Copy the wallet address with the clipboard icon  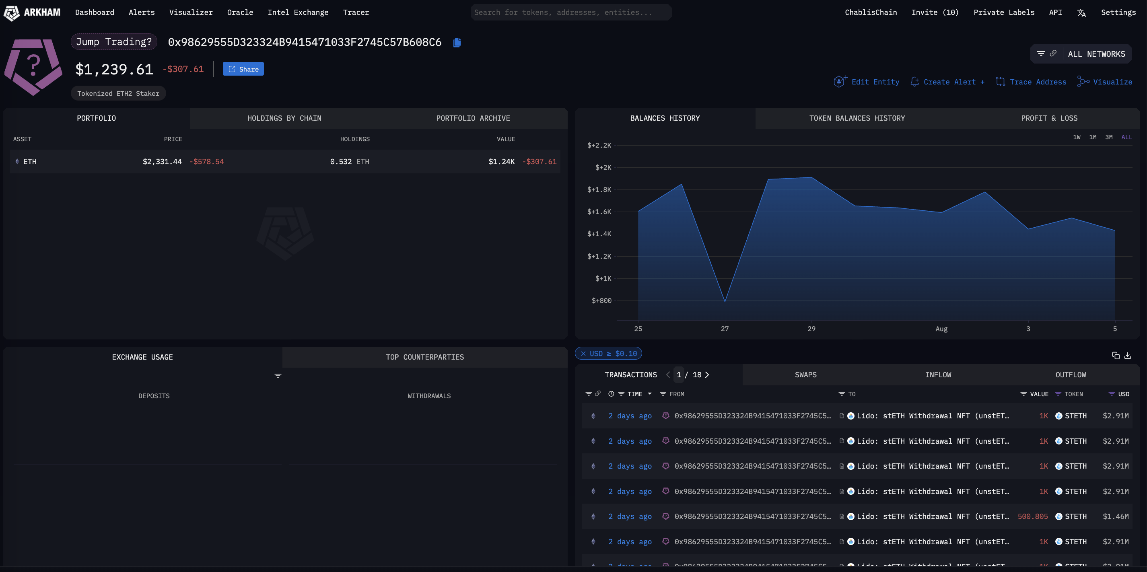[457, 42]
